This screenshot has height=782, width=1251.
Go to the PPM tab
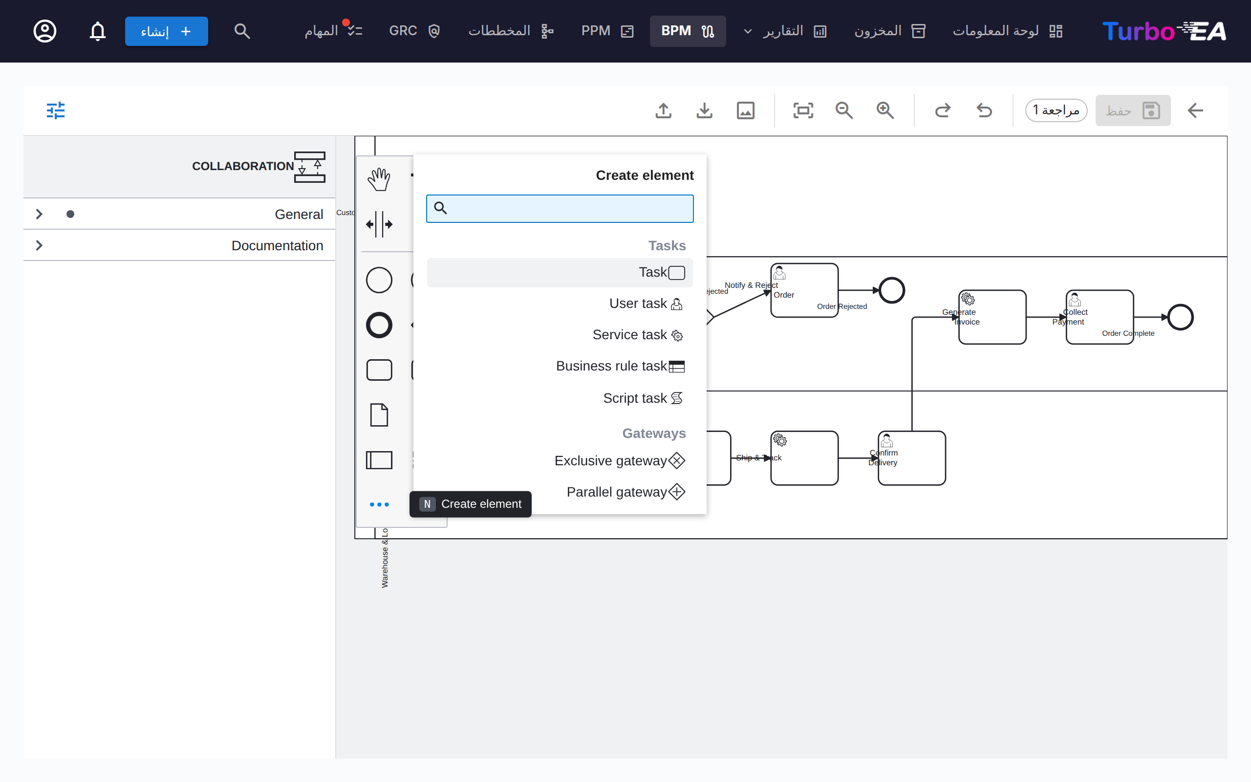tap(607, 31)
